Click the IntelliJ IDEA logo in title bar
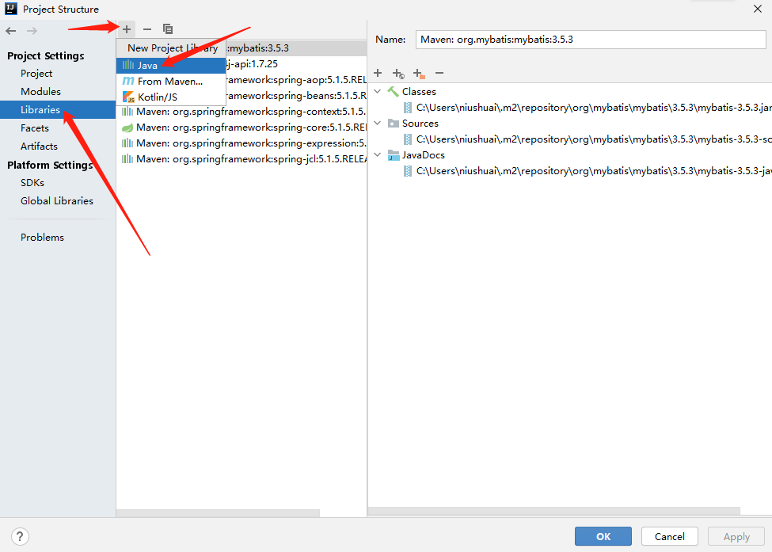 tap(11, 9)
